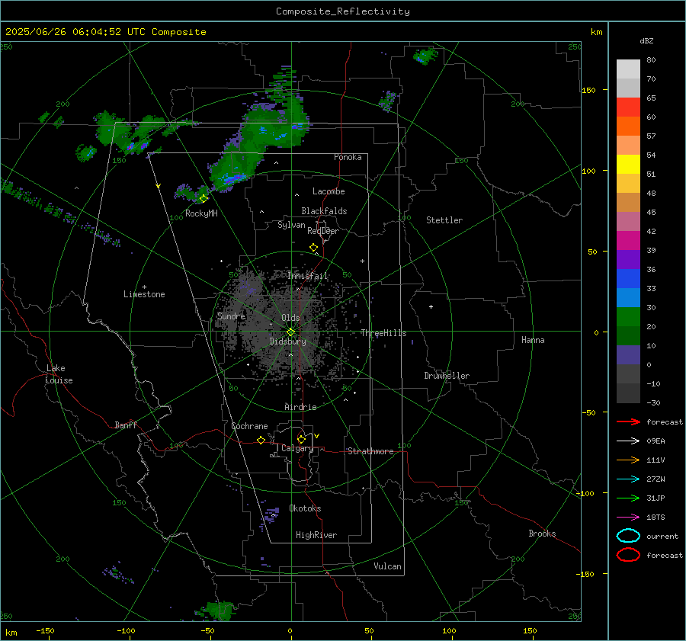This screenshot has height=641, width=686.
Task: Click the dBZ scale header label
Action: coord(646,41)
